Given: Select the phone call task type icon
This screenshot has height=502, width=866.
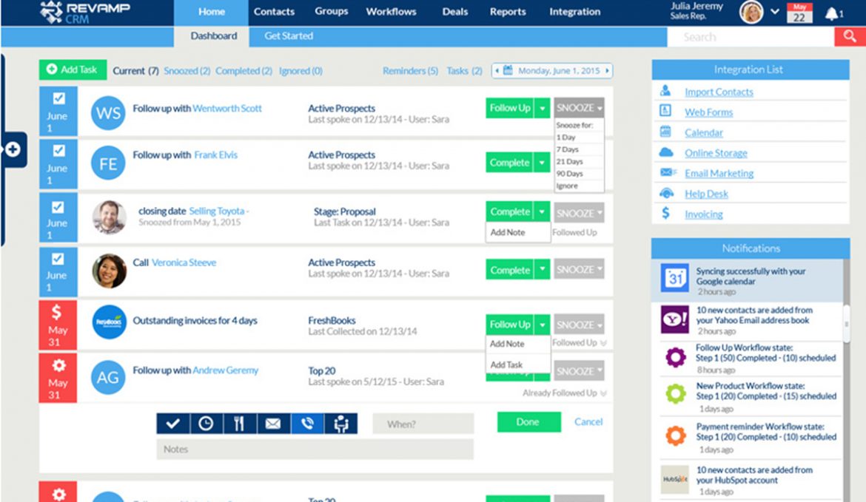Looking at the screenshot, I should click(308, 423).
